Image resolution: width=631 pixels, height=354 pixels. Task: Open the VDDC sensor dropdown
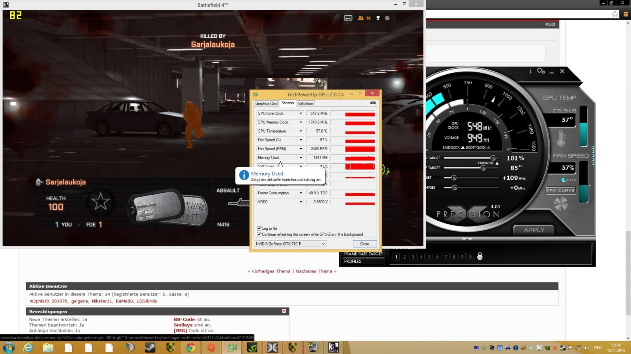301,202
